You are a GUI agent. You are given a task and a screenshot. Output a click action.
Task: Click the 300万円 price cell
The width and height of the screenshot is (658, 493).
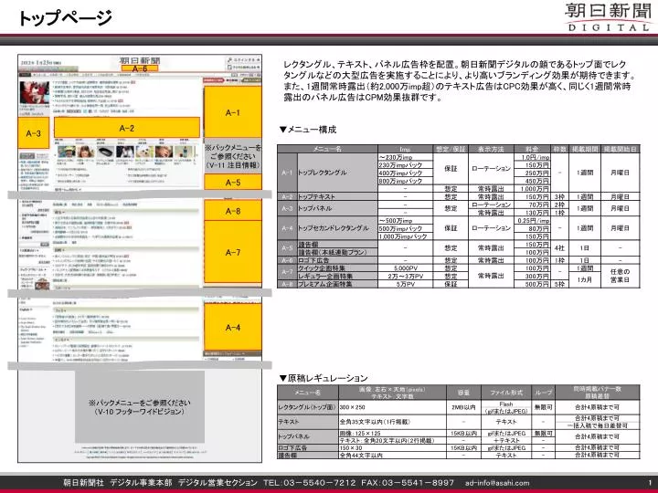(533, 276)
